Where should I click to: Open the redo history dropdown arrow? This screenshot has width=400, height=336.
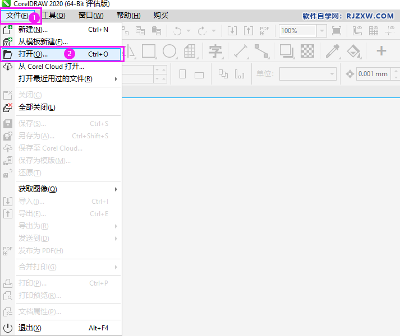coord(214,31)
